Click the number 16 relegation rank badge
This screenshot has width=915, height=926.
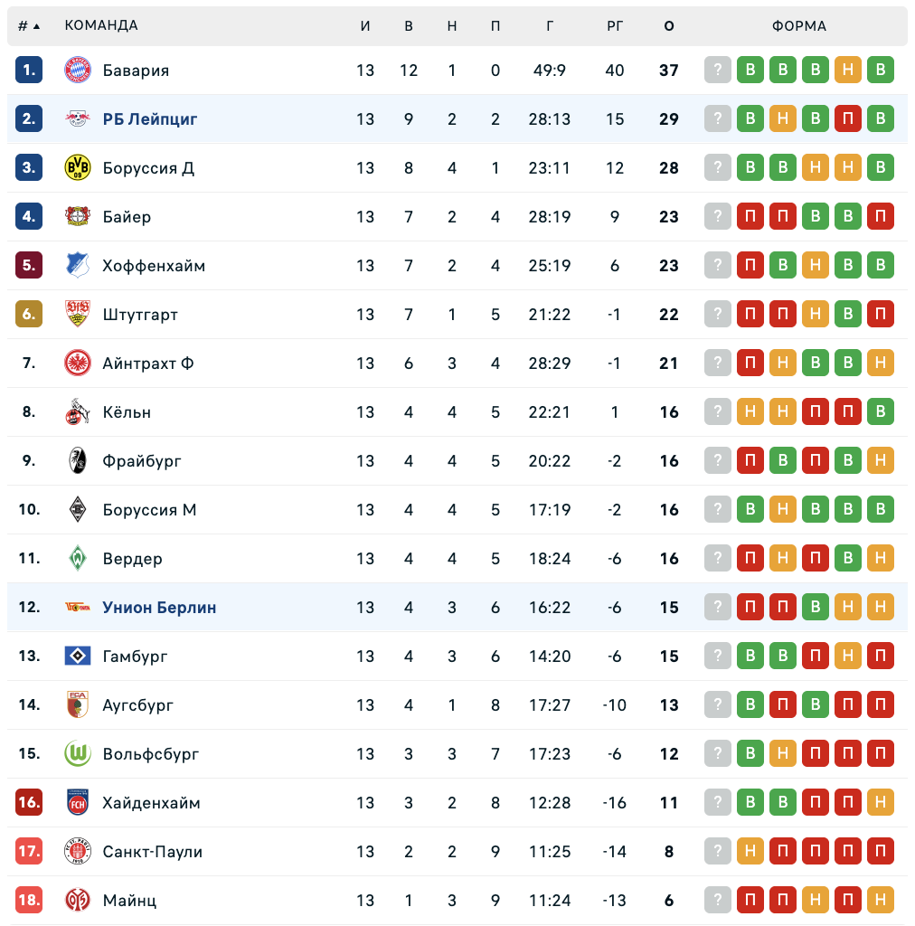(29, 803)
